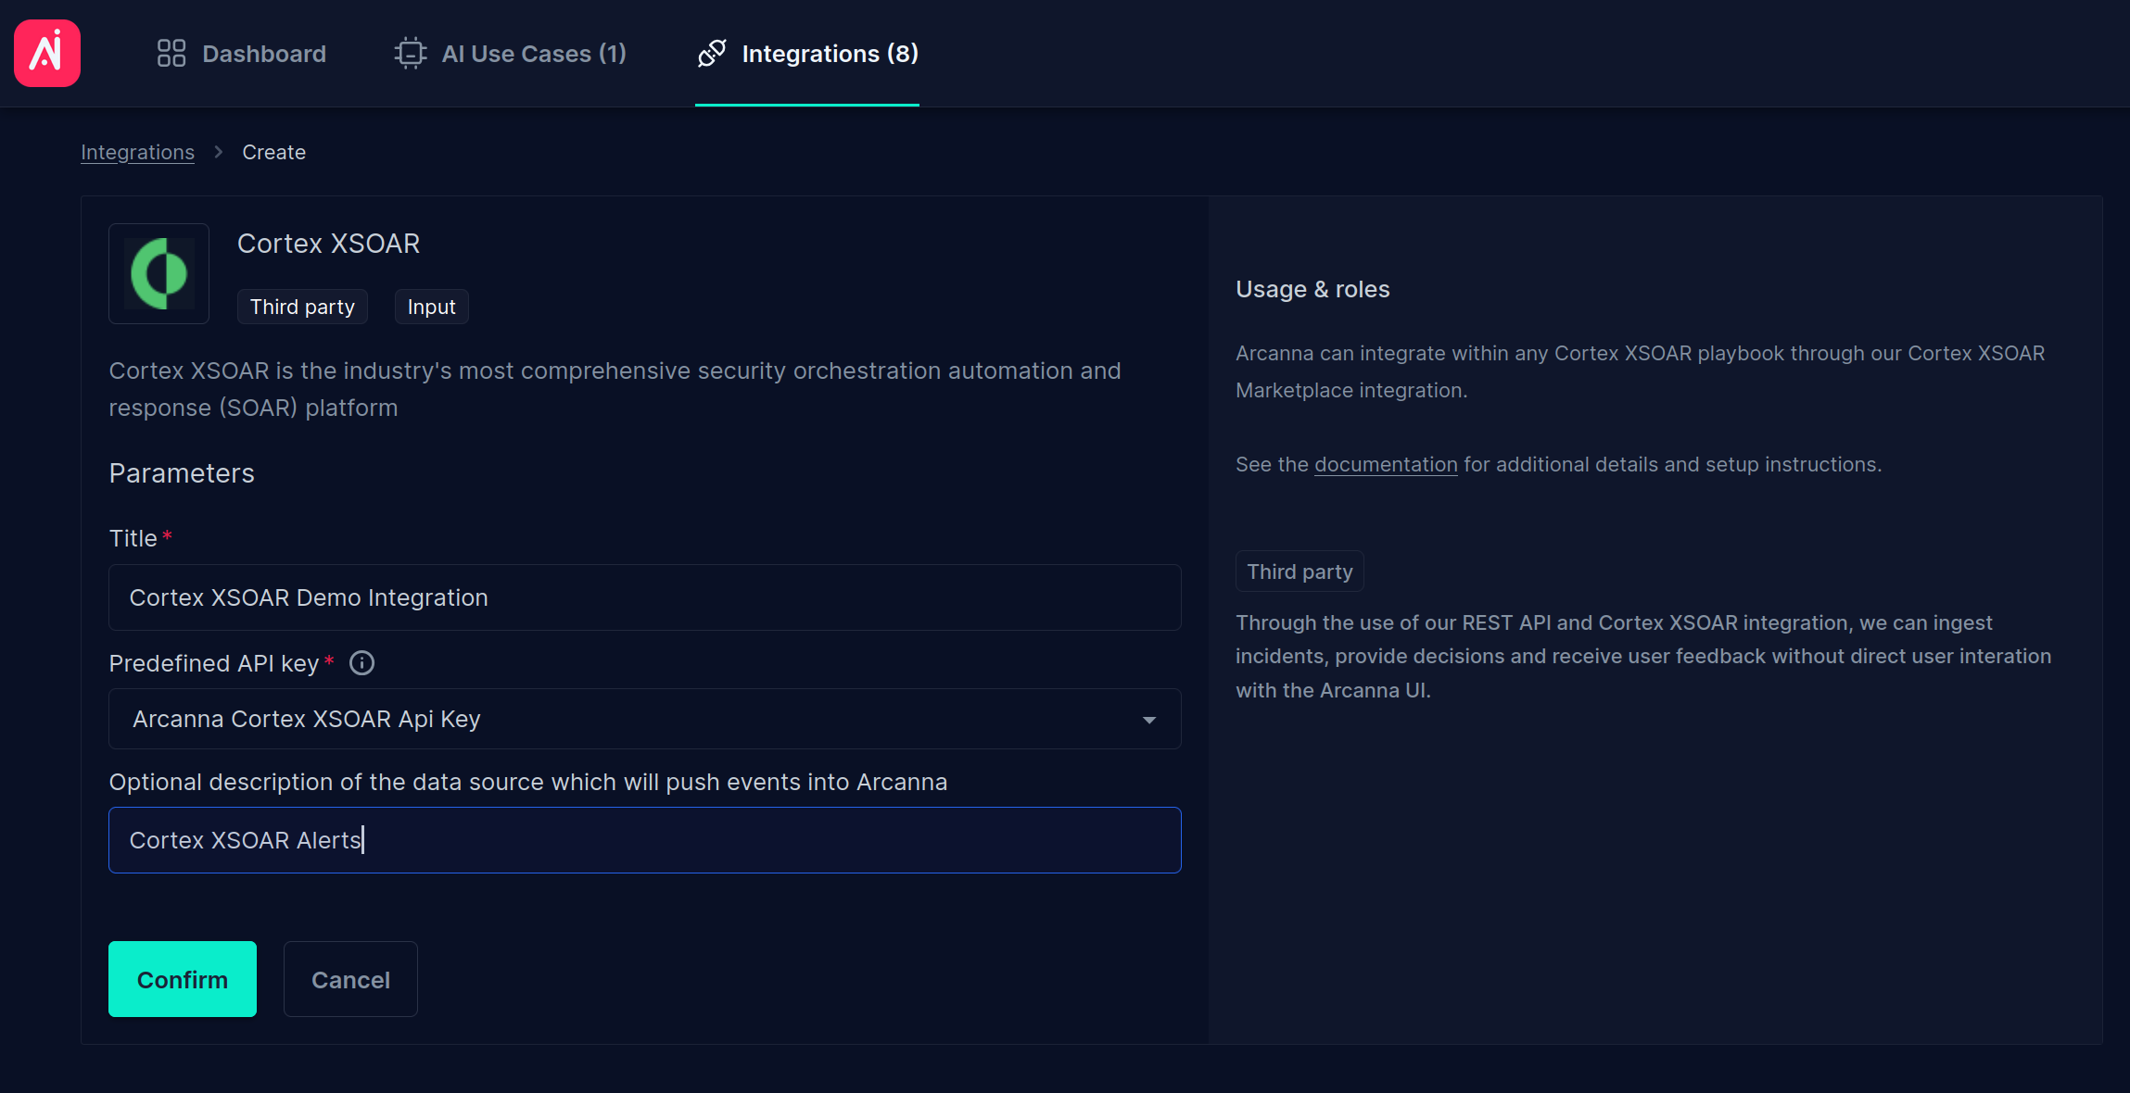Click the Input tag
The image size is (2130, 1093).
(432, 307)
